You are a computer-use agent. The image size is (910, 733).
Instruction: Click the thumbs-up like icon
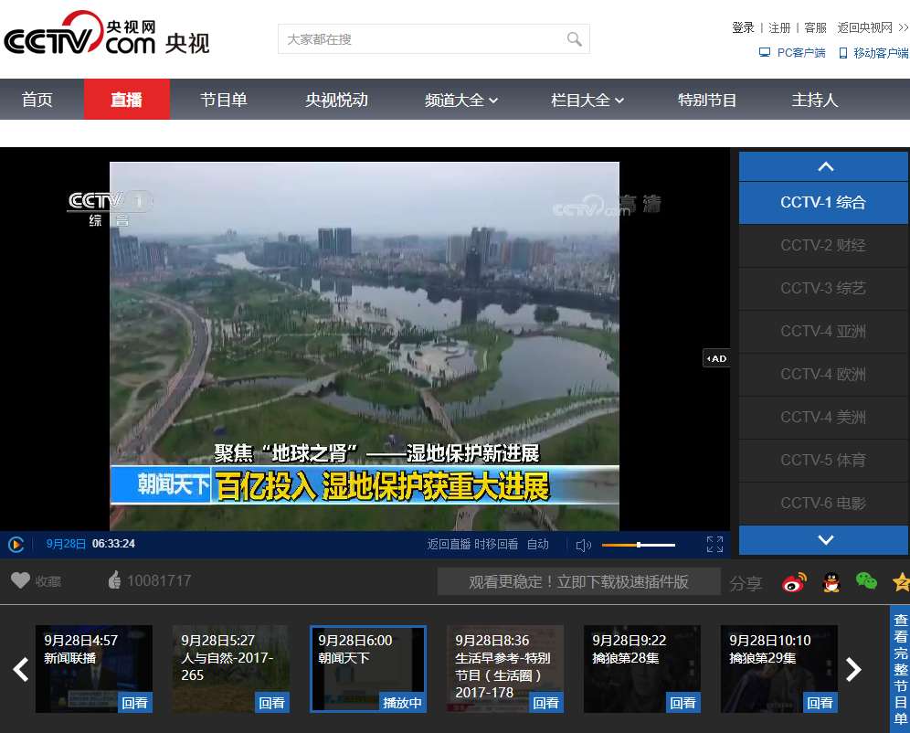(x=114, y=580)
